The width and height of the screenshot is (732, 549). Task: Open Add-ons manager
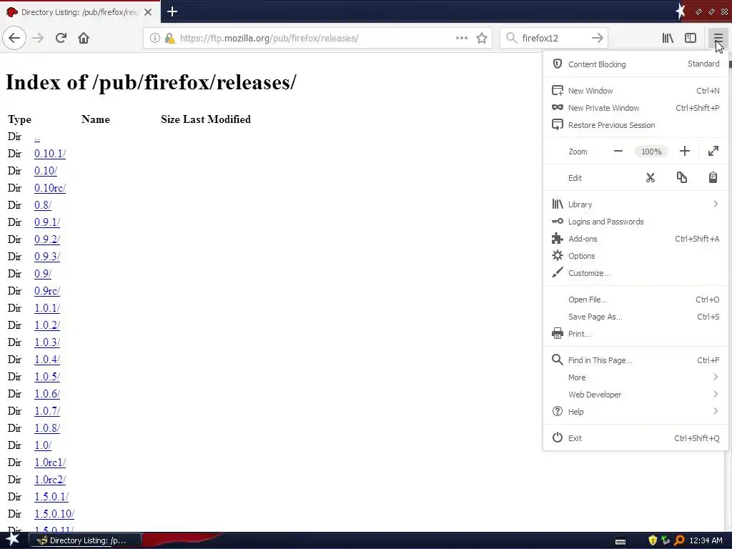[x=635, y=239]
